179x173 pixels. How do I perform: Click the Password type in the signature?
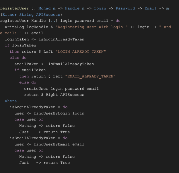coord(125,8)
